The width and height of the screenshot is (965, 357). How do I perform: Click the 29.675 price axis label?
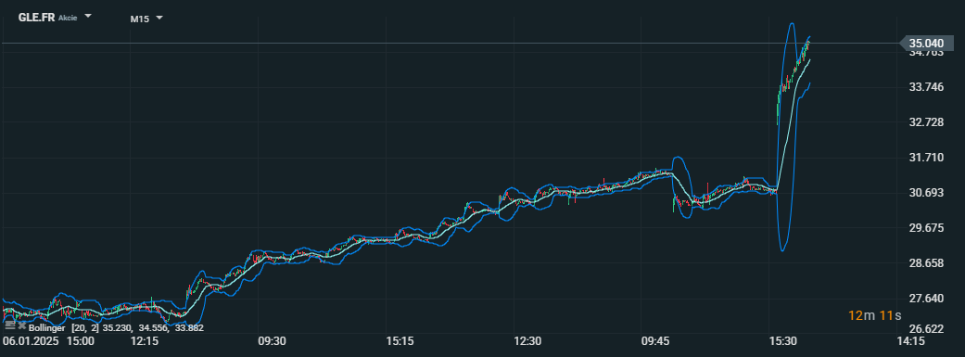coord(926,228)
